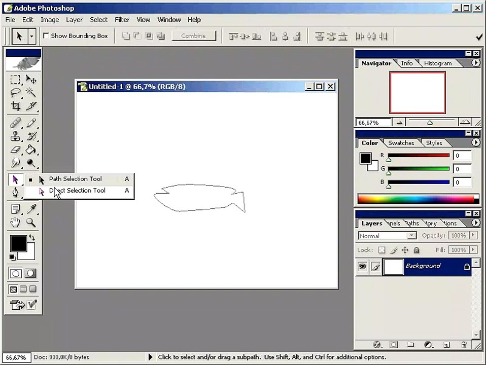Viewport: 486px width, 365px height.
Task: Open the Normal blend mode dropdown
Action: [x=411, y=236]
